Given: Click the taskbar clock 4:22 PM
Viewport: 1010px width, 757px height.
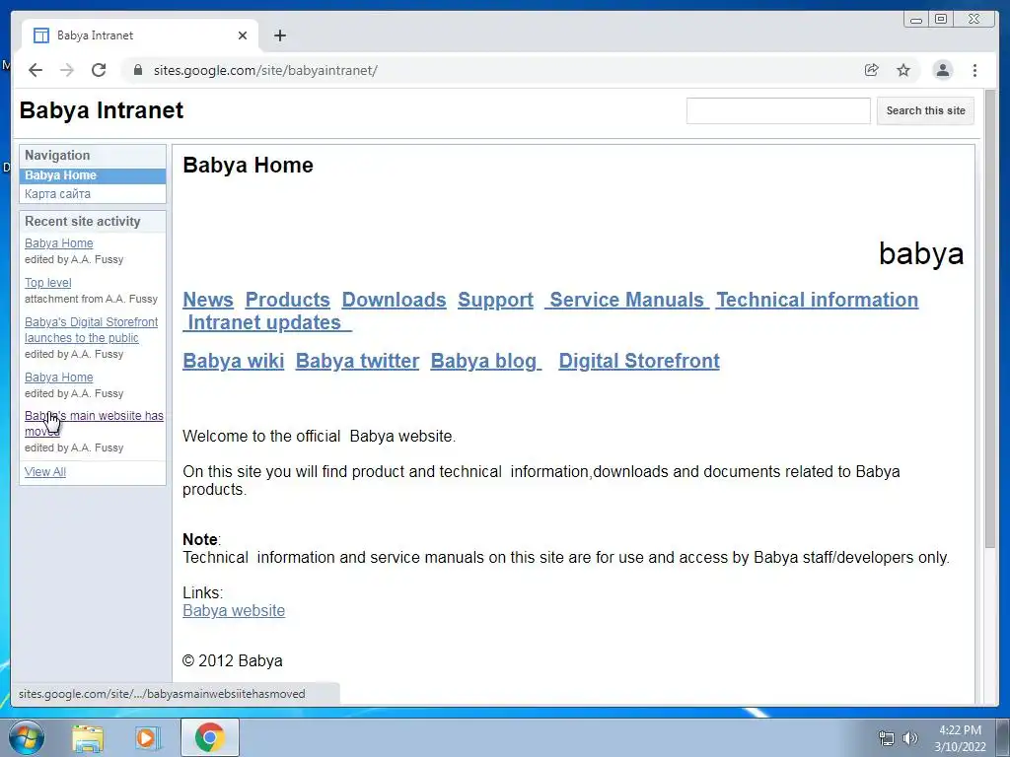Looking at the screenshot, I should click(960, 730).
